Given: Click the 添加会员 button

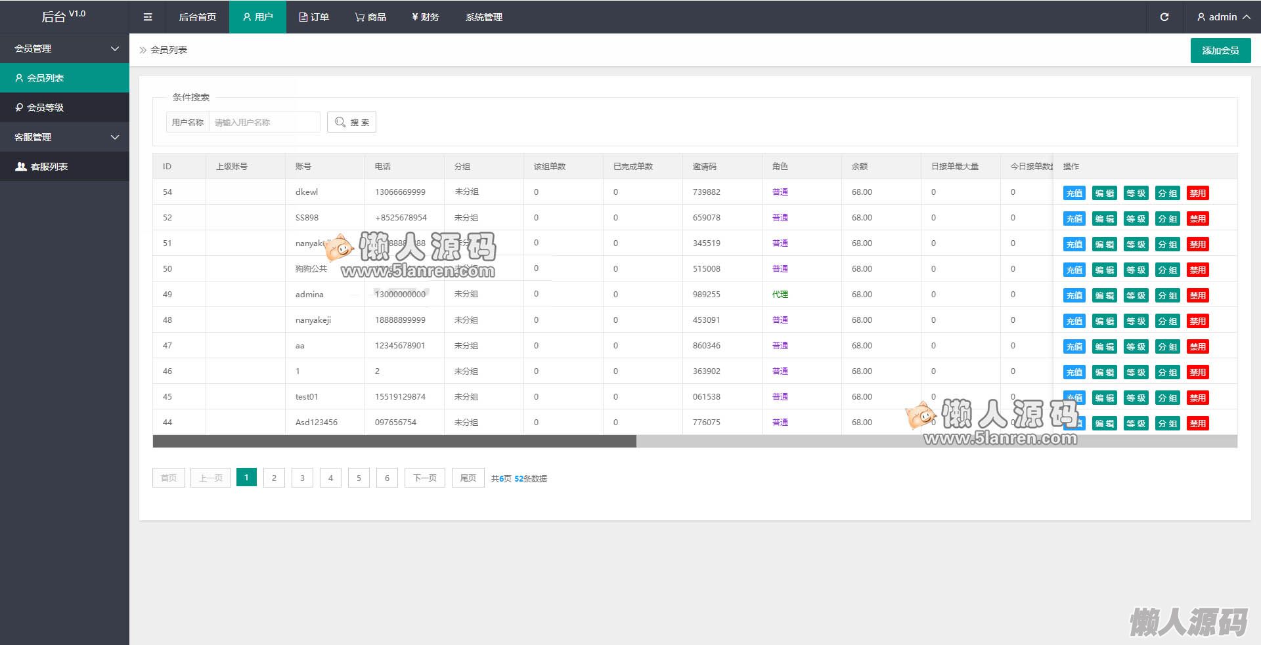Looking at the screenshot, I should point(1220,51).
